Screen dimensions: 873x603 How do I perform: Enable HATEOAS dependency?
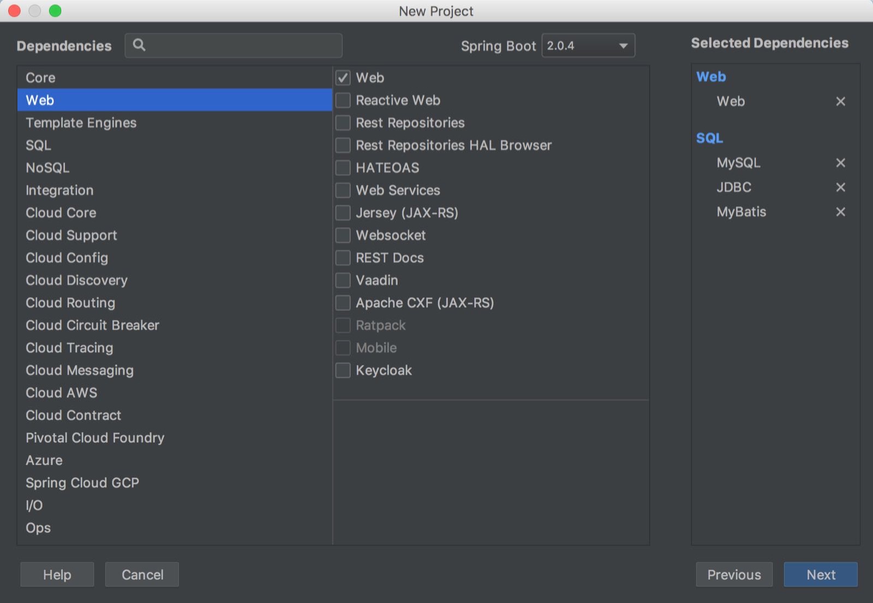[343, 168]
